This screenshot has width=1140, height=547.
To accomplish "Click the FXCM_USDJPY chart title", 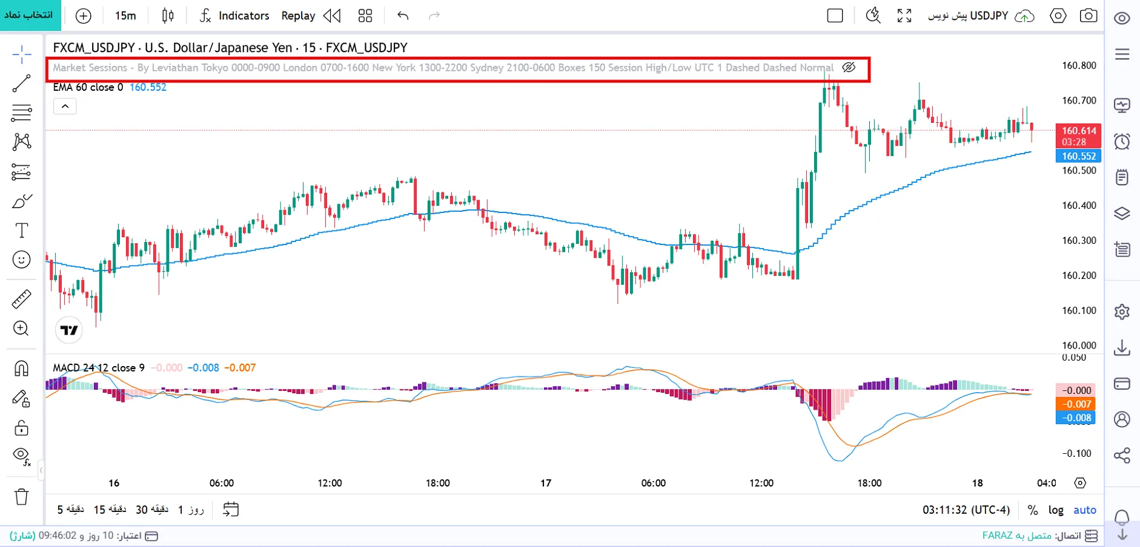I will coord(230,48).
